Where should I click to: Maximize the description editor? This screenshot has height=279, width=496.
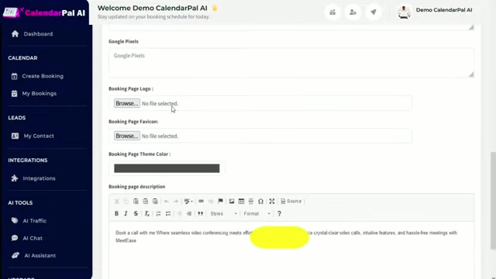[272, 201]
